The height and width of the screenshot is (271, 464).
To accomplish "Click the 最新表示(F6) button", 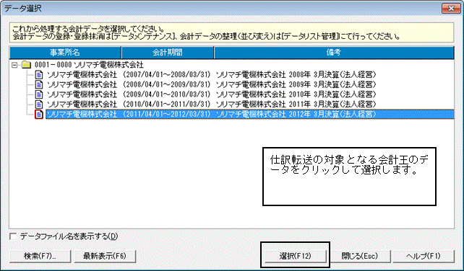I will pyautogui.click(x=105, y=257).
